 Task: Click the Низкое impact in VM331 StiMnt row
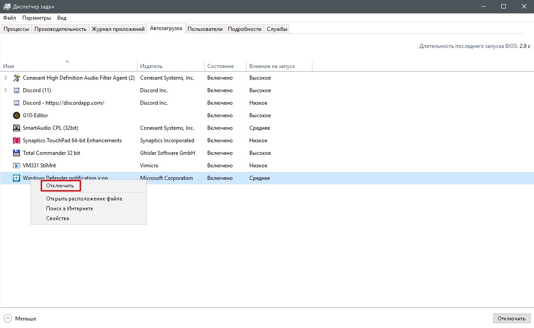tap(258, 166)
